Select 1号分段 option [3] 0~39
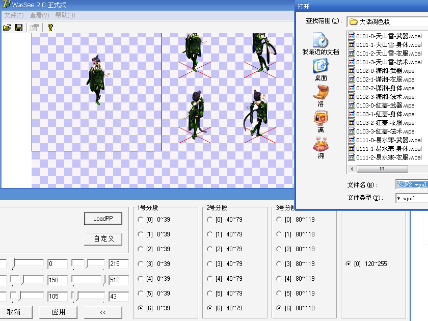Screen dimensions: 428x321 pyautogui.click(x=154, y=264)
